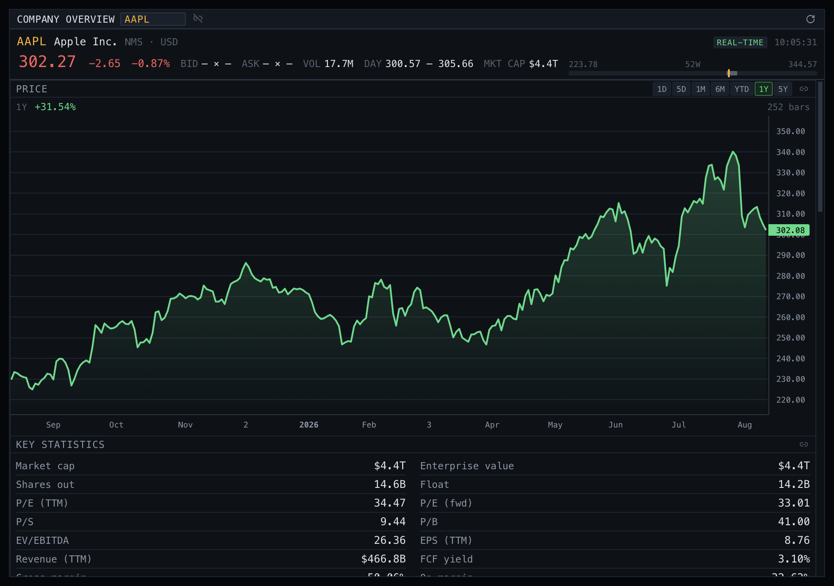The image size is (834, 586).
Task: Edit the AAPL ticker input field
Action: (153, 19)
